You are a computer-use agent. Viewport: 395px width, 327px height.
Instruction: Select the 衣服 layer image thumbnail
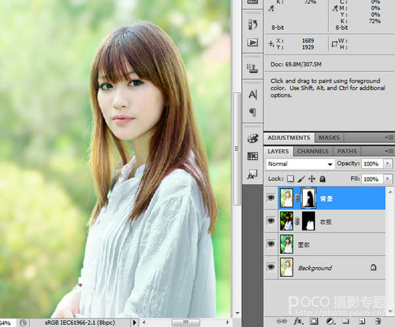286,221
